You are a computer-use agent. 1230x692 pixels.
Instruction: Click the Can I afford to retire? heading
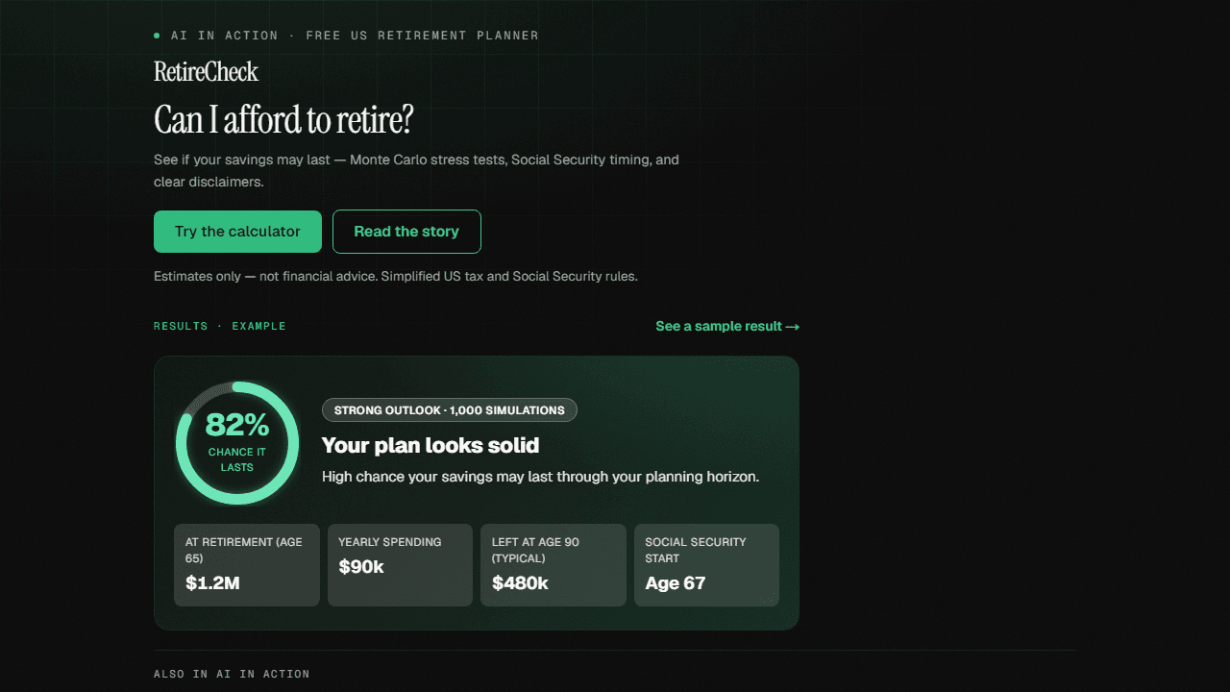tap(283, 120)
